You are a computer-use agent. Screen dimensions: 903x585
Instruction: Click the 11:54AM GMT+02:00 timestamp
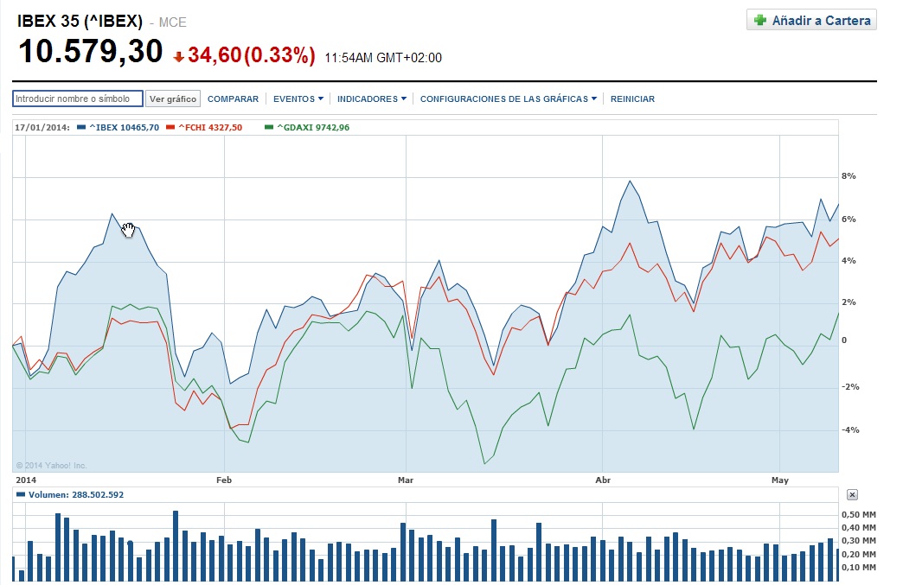coord(383,58)
